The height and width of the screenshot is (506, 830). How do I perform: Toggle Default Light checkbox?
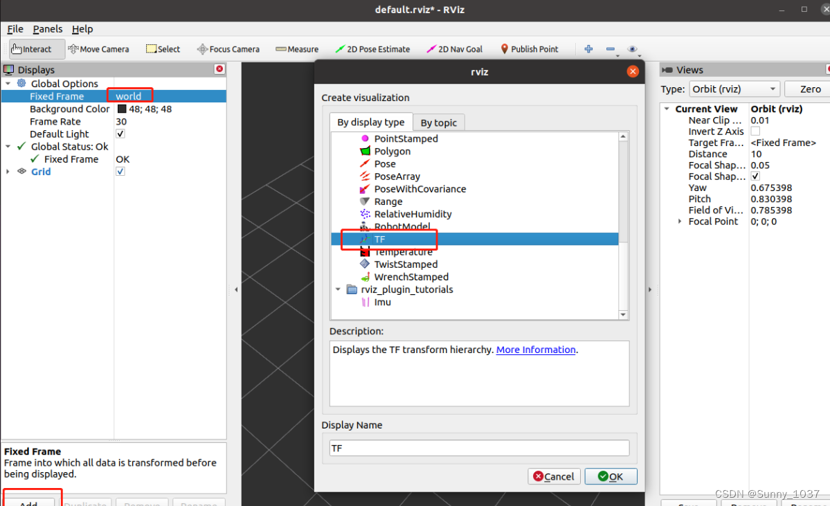point(120,134)
